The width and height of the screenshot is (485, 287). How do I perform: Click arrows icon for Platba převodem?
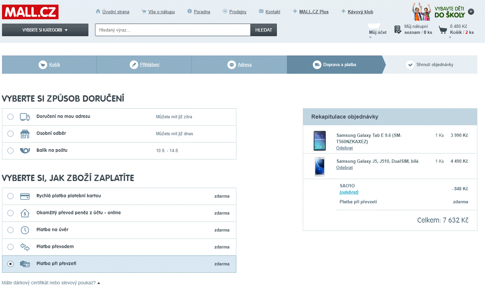click(x=25, y=247)
